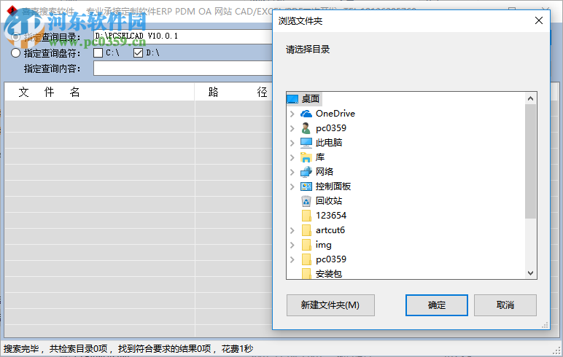Image resolution: width=563 pixels, height=357 pixels.
Task: Expand the pc0359 user node
Action: (292, 128)
